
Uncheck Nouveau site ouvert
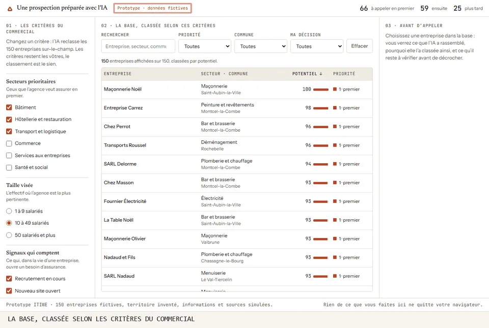(9, 291)
